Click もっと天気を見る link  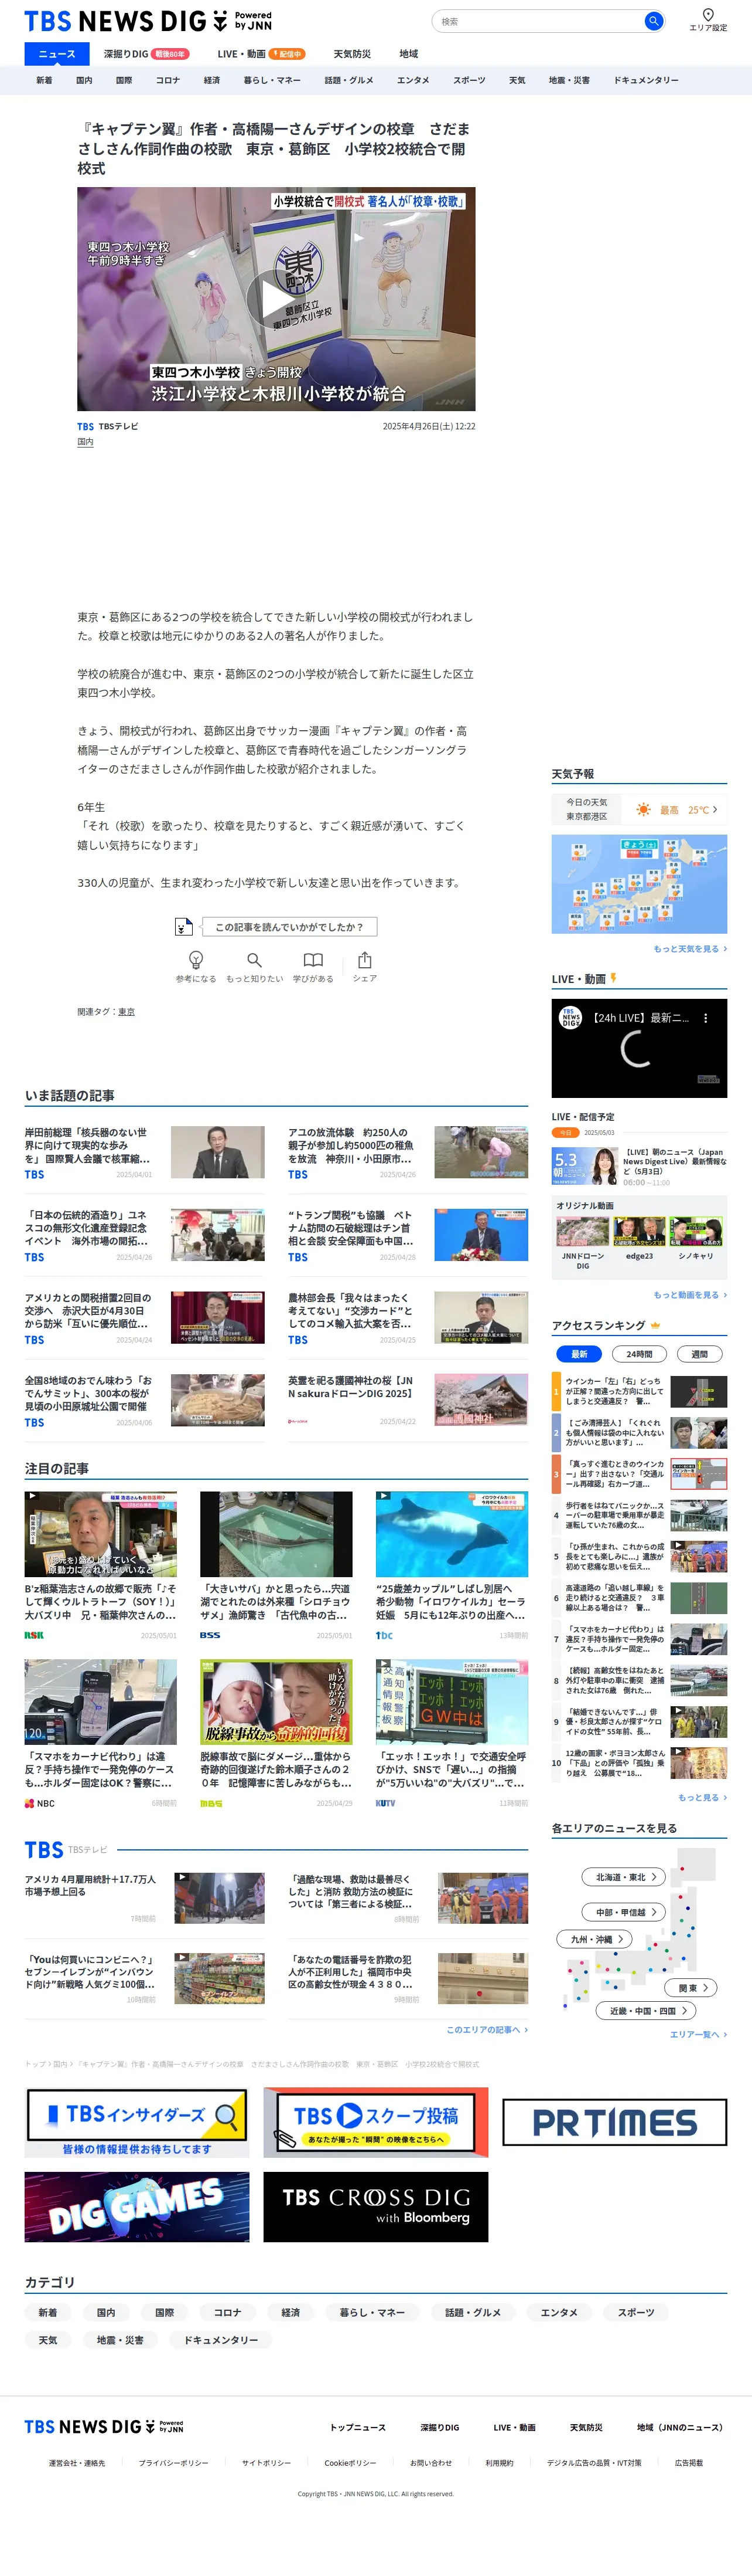(690, 949)
